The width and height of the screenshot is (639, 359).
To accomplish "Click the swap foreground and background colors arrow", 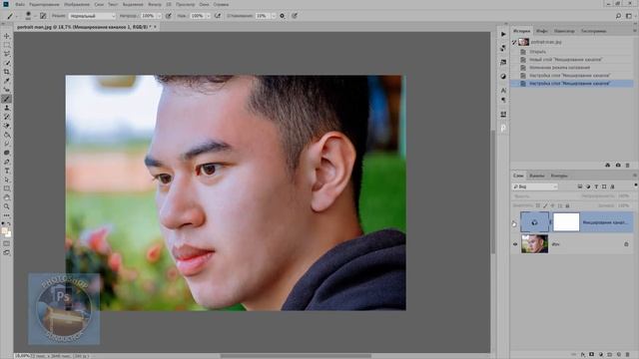I will tap(9, 224).
